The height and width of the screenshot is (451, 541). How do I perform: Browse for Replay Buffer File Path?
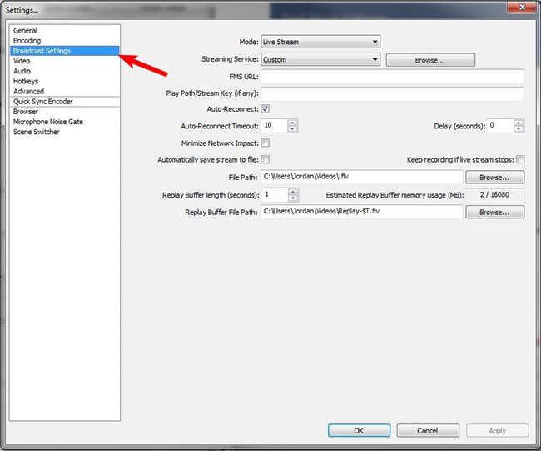[x=494, y=213]
